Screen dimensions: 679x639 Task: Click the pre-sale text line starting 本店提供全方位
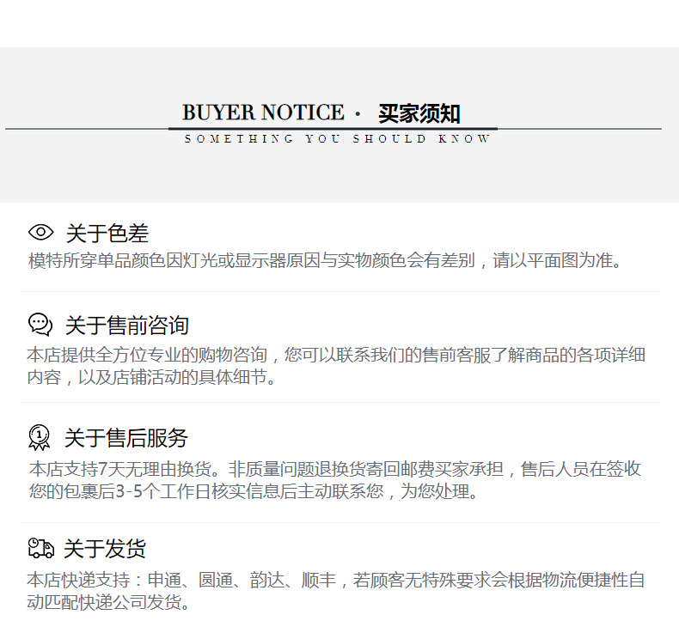click(336, 355)
